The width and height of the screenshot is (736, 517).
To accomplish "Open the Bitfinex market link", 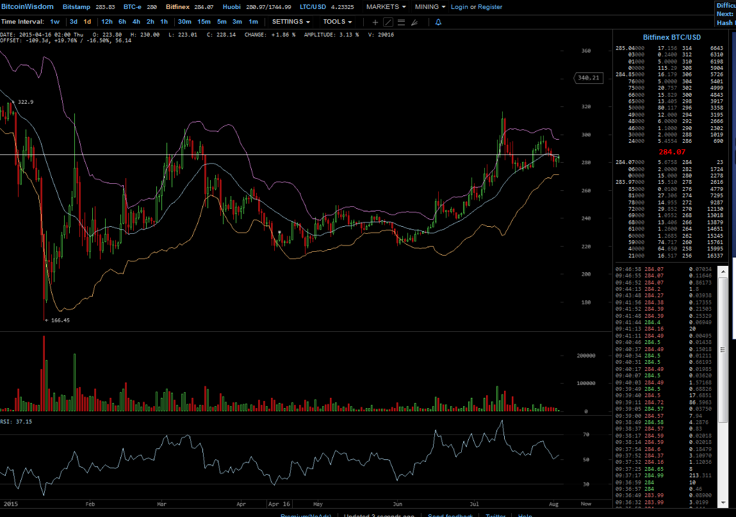I will tap(177, 7).
